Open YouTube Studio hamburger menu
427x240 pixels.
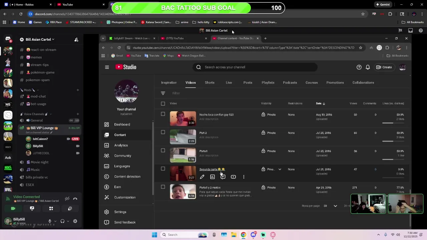[107, 67]
